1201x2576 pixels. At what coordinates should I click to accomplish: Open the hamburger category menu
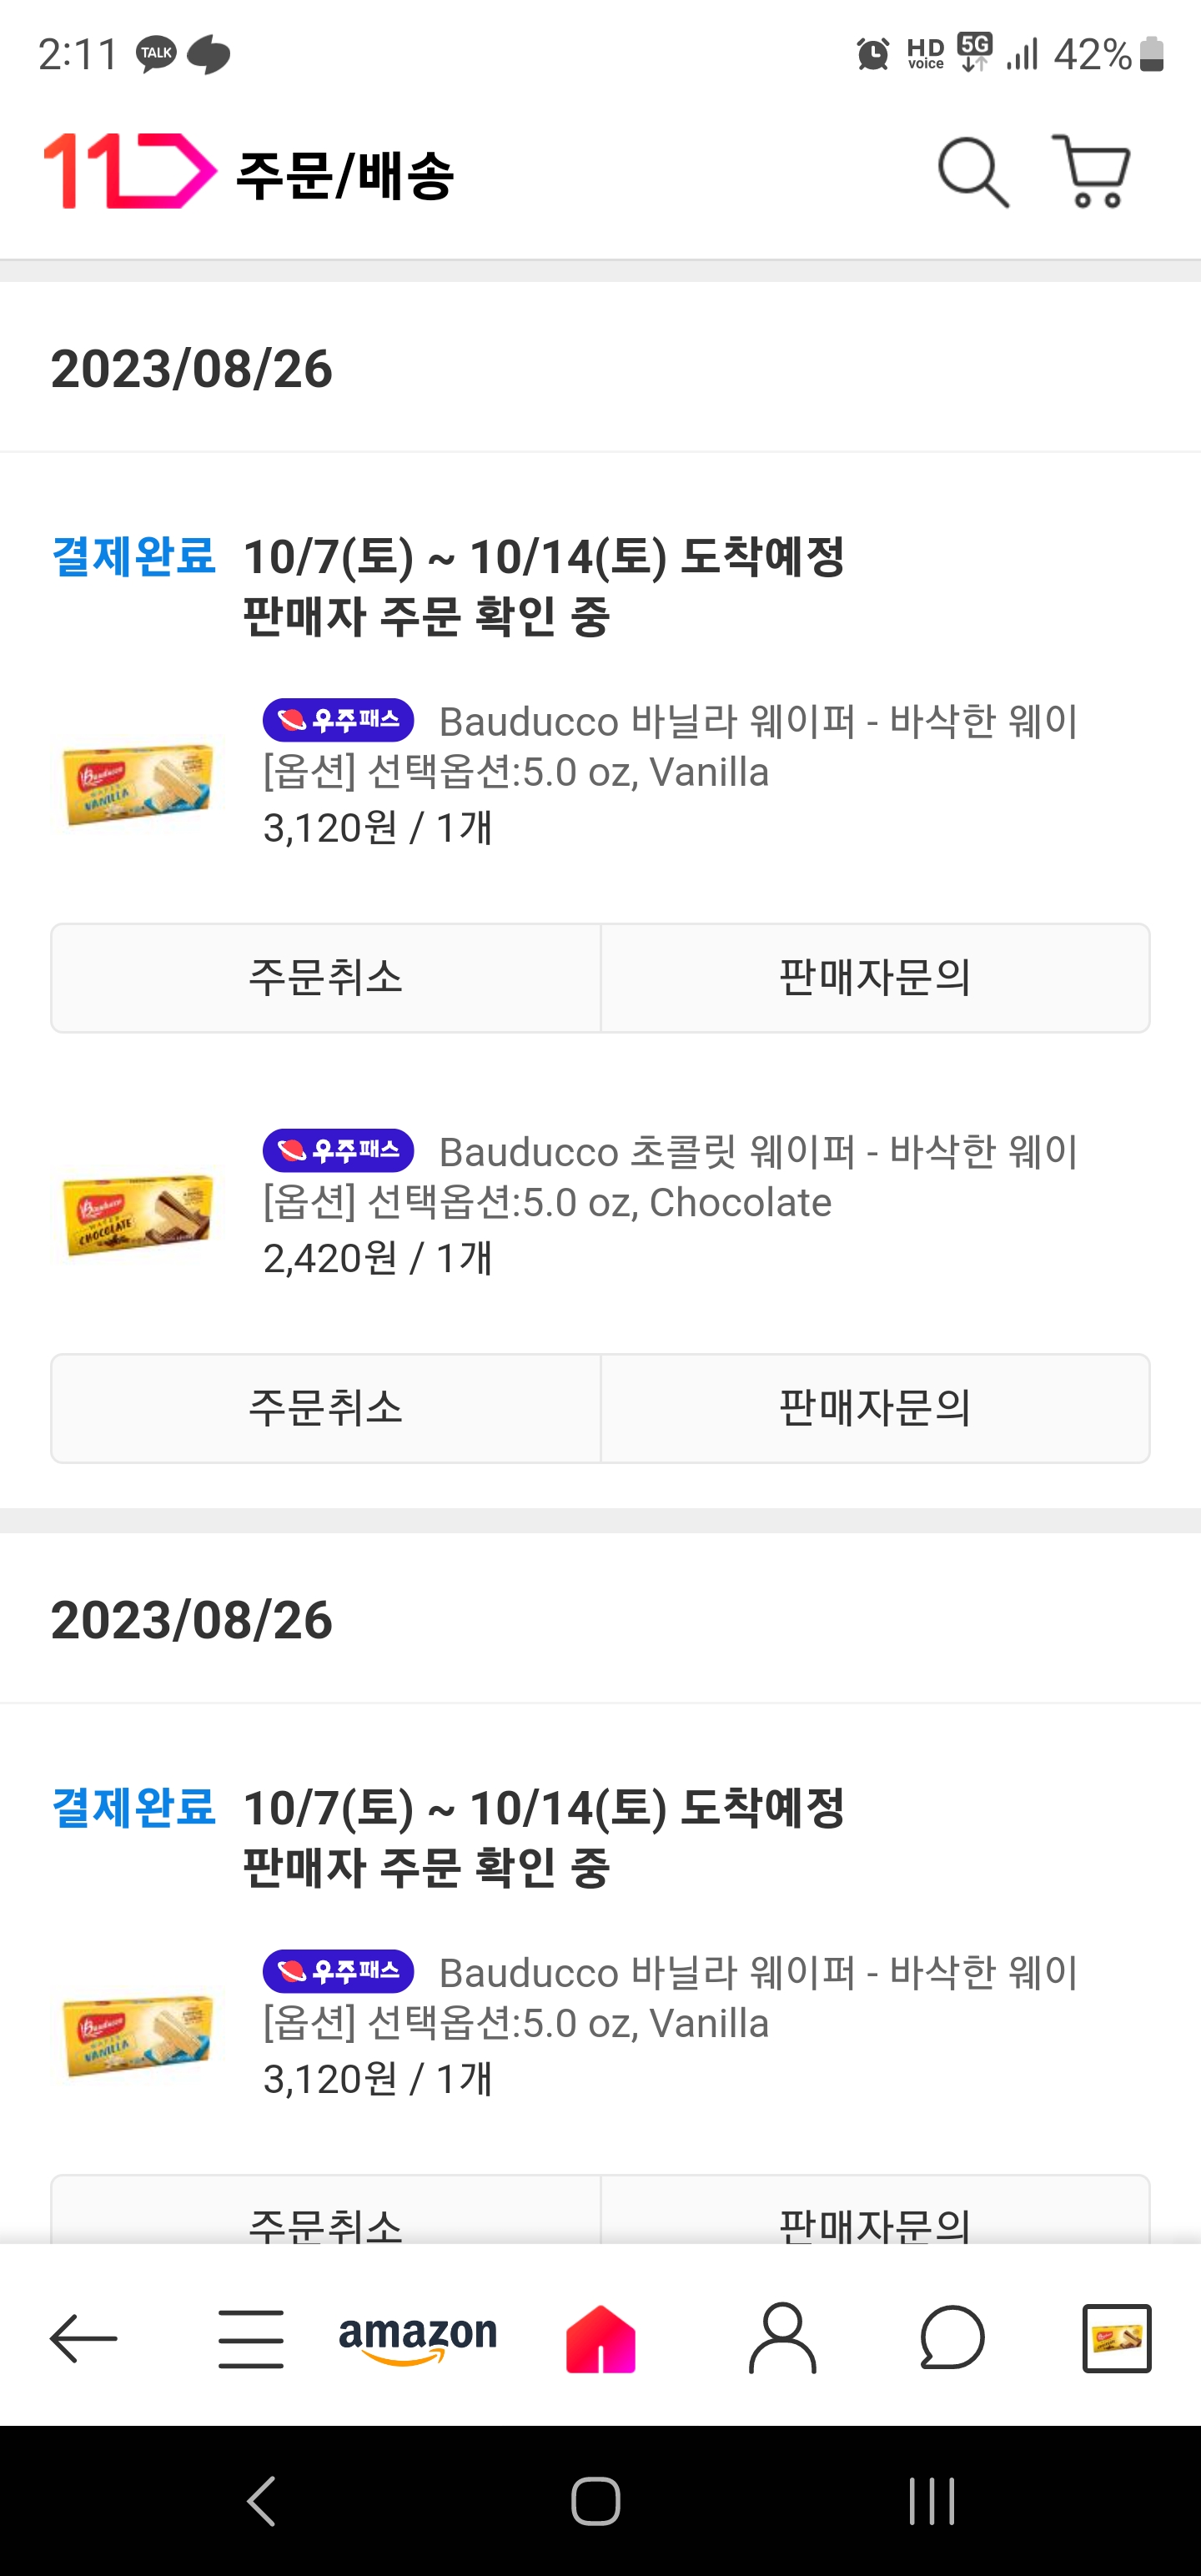pyautogui.click(x=250, y=2338)
